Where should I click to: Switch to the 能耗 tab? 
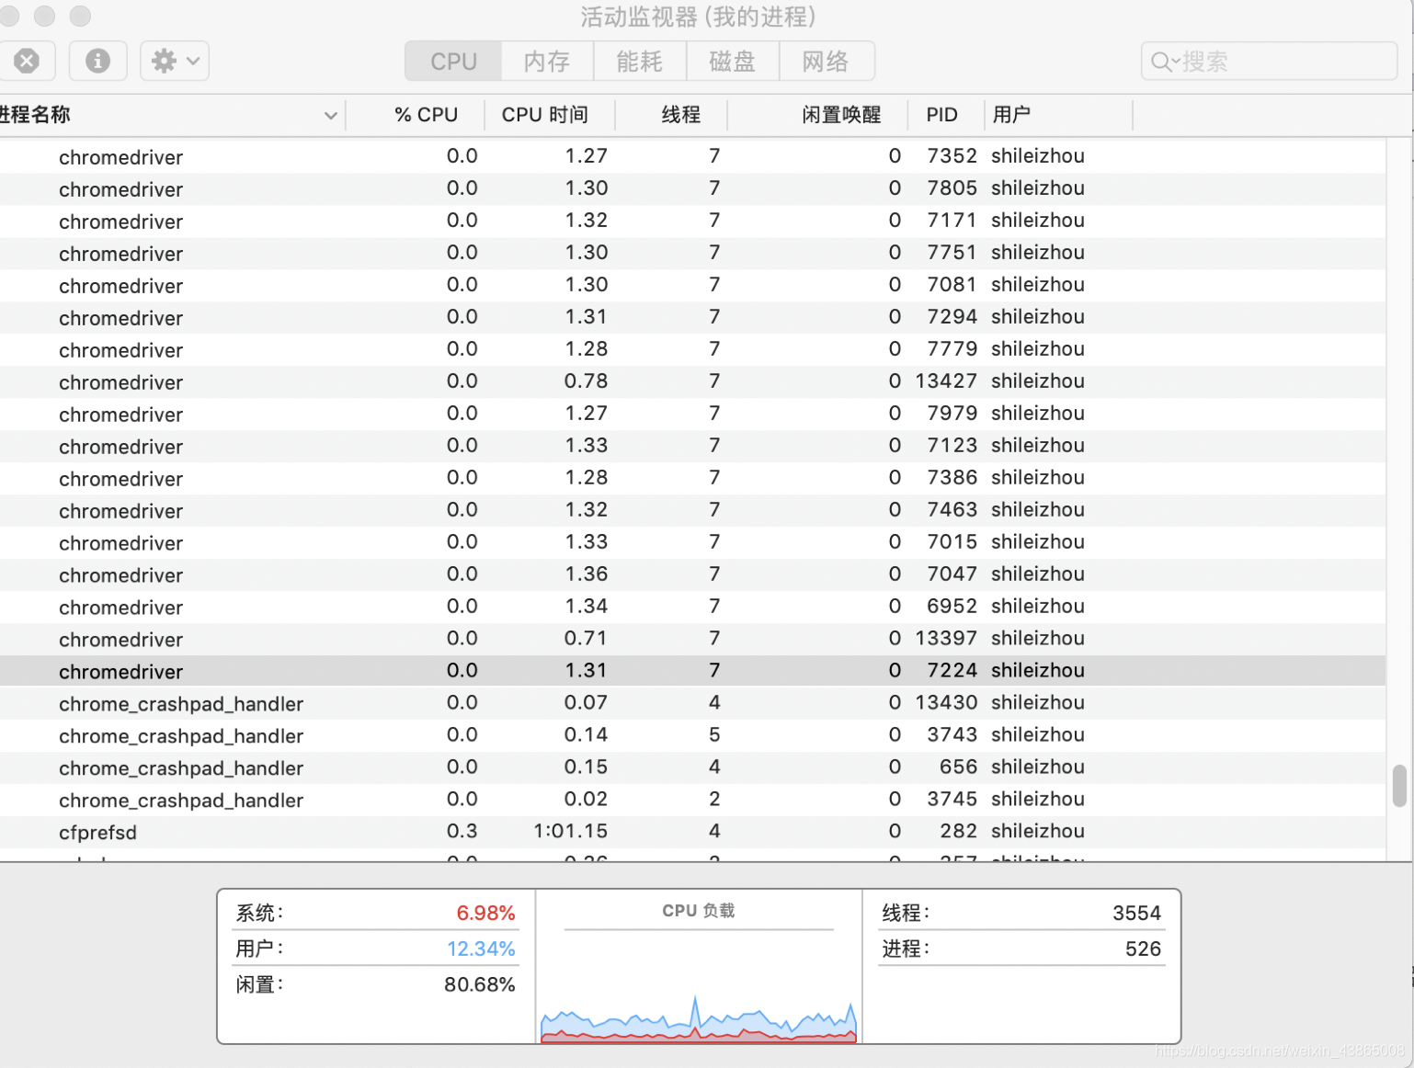click(640, 62)
